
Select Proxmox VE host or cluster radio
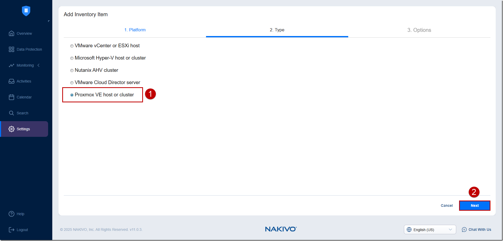(72, 95)
